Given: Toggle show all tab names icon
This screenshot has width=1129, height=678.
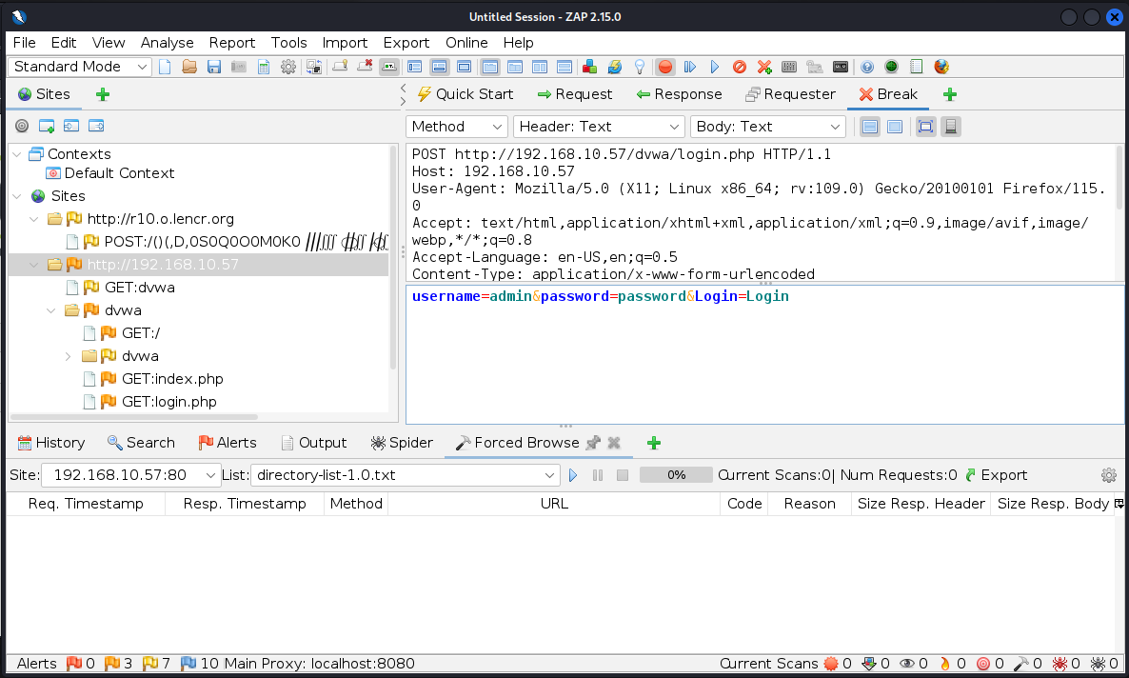Looking at the screenshot, I should 389,67.
